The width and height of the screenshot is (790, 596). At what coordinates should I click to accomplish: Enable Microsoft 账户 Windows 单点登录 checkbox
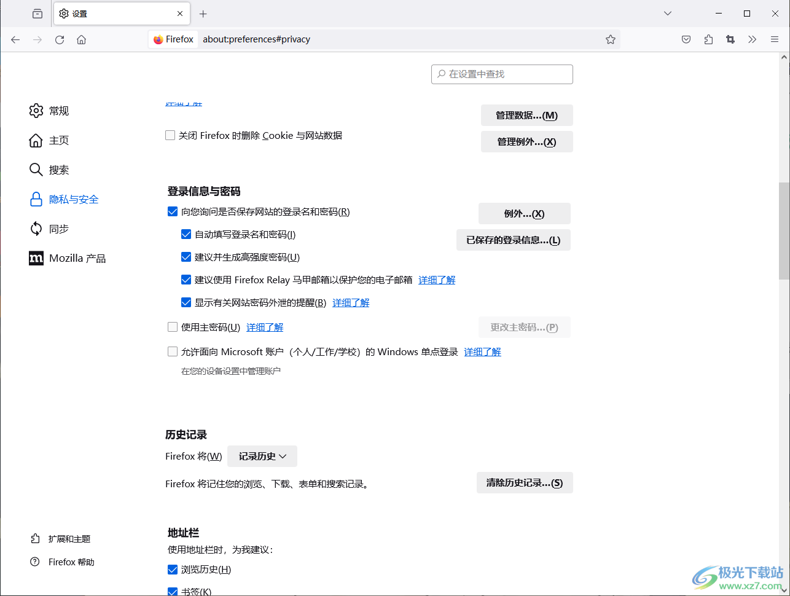click(173, 351)
